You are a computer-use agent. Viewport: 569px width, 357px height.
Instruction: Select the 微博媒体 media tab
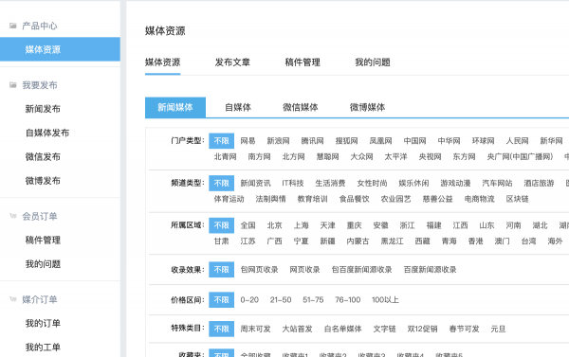367,107
